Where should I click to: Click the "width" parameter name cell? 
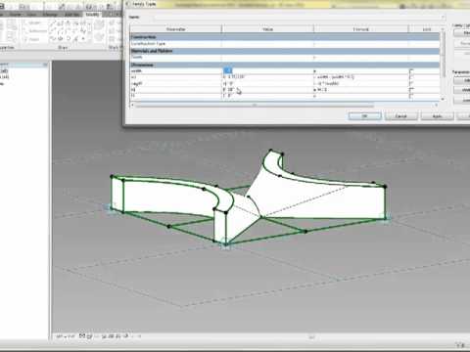[x=176, y=70]
